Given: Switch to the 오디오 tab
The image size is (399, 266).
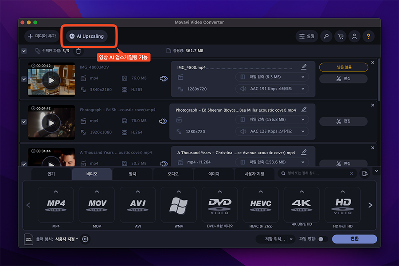Looking at the screenshot, I should tap(173, 174).
